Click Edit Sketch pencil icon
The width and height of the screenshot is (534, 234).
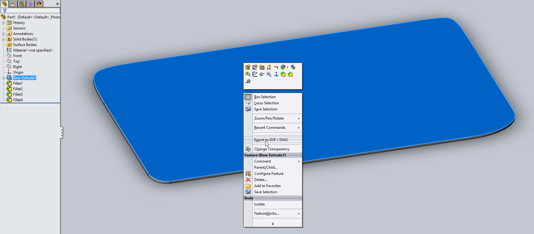point(255,67)
